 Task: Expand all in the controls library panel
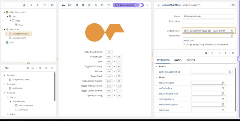click(40, 68)
